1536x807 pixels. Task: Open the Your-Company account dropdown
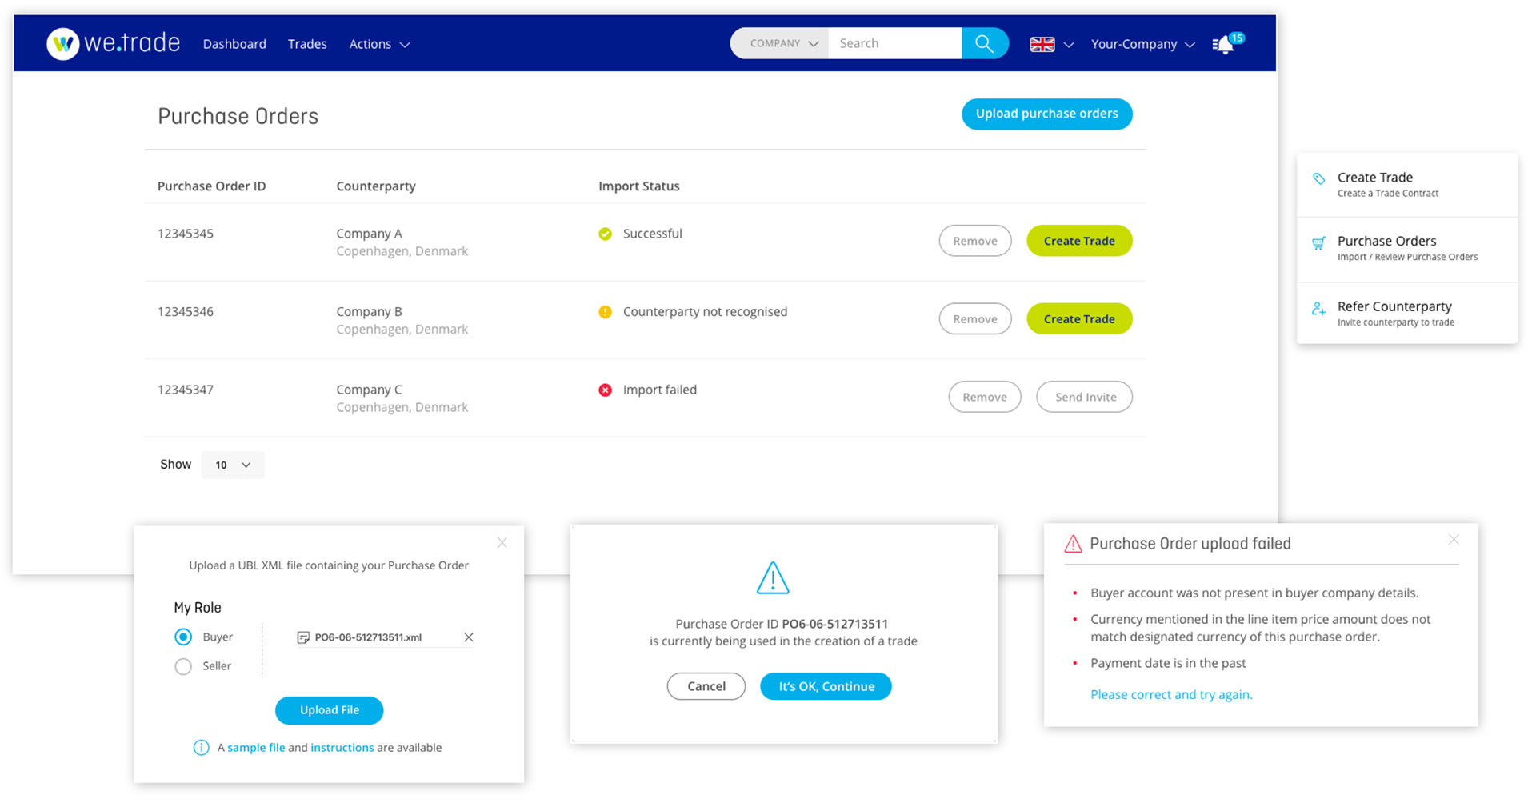click(x=1142, y=44)
